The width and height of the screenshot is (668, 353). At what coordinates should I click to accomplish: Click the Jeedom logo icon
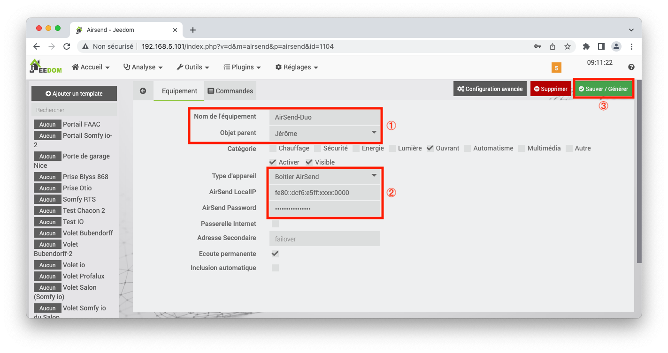pyautogui.click(x=36, y=65)
